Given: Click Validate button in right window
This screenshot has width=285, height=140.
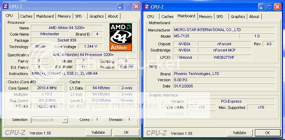Looking at the screenshot, I should click(x=239, y=133).
